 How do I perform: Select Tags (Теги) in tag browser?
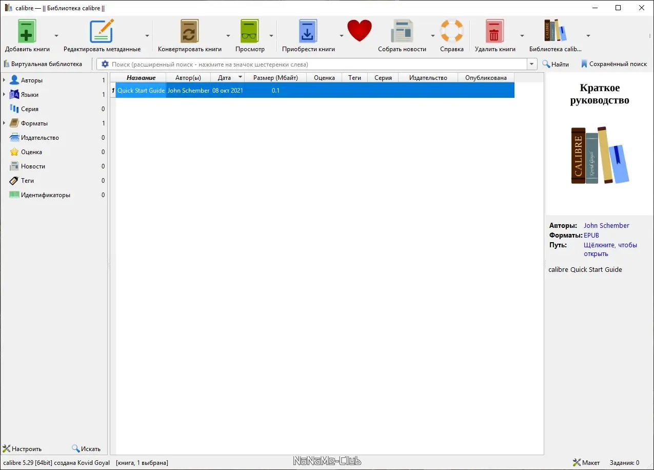[27, 181]
